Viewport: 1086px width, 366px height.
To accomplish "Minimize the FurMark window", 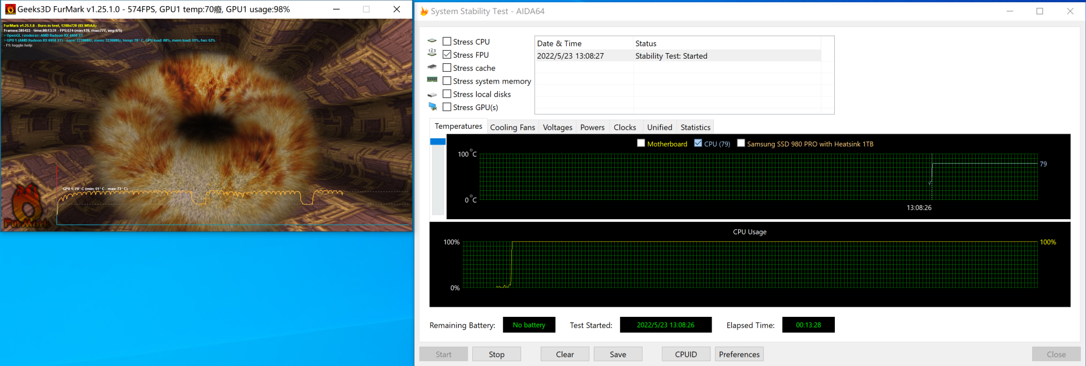I will [x=337, y=9].
